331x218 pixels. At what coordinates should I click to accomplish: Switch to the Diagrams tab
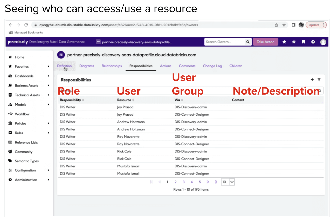(87, 66)
